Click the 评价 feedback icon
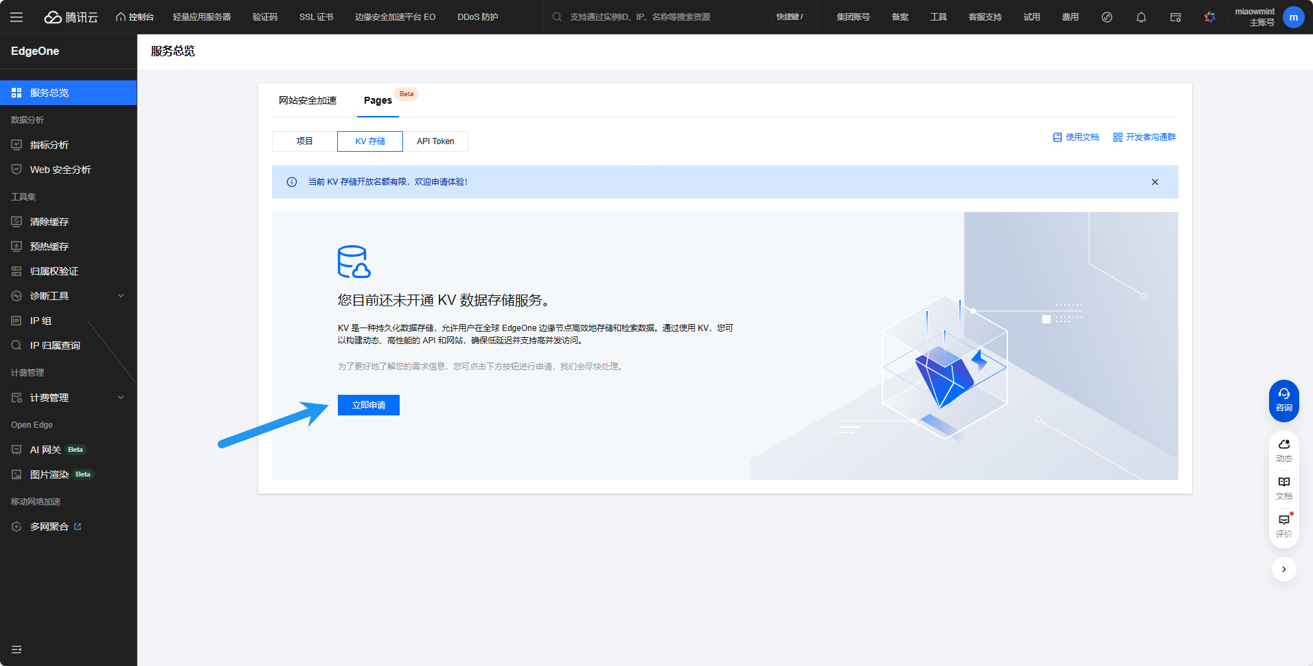Image resolution: width=1313 pixels, height=666 pixels. [x=1283, y=525]
